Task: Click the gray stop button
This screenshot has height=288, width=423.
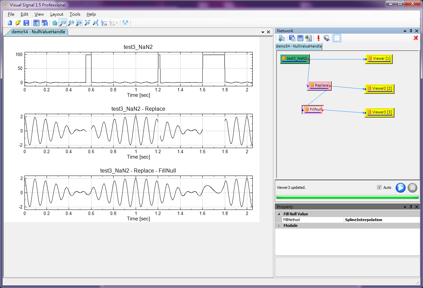Action: pyautogui.click(x=412, y=187)
